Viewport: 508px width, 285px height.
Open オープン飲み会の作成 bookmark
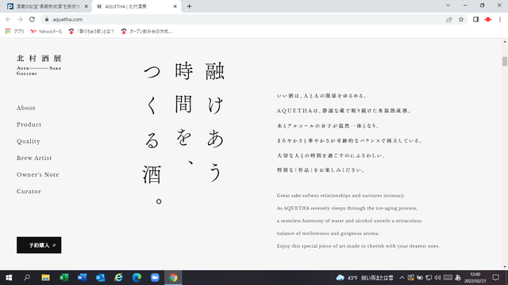[146, 32]
